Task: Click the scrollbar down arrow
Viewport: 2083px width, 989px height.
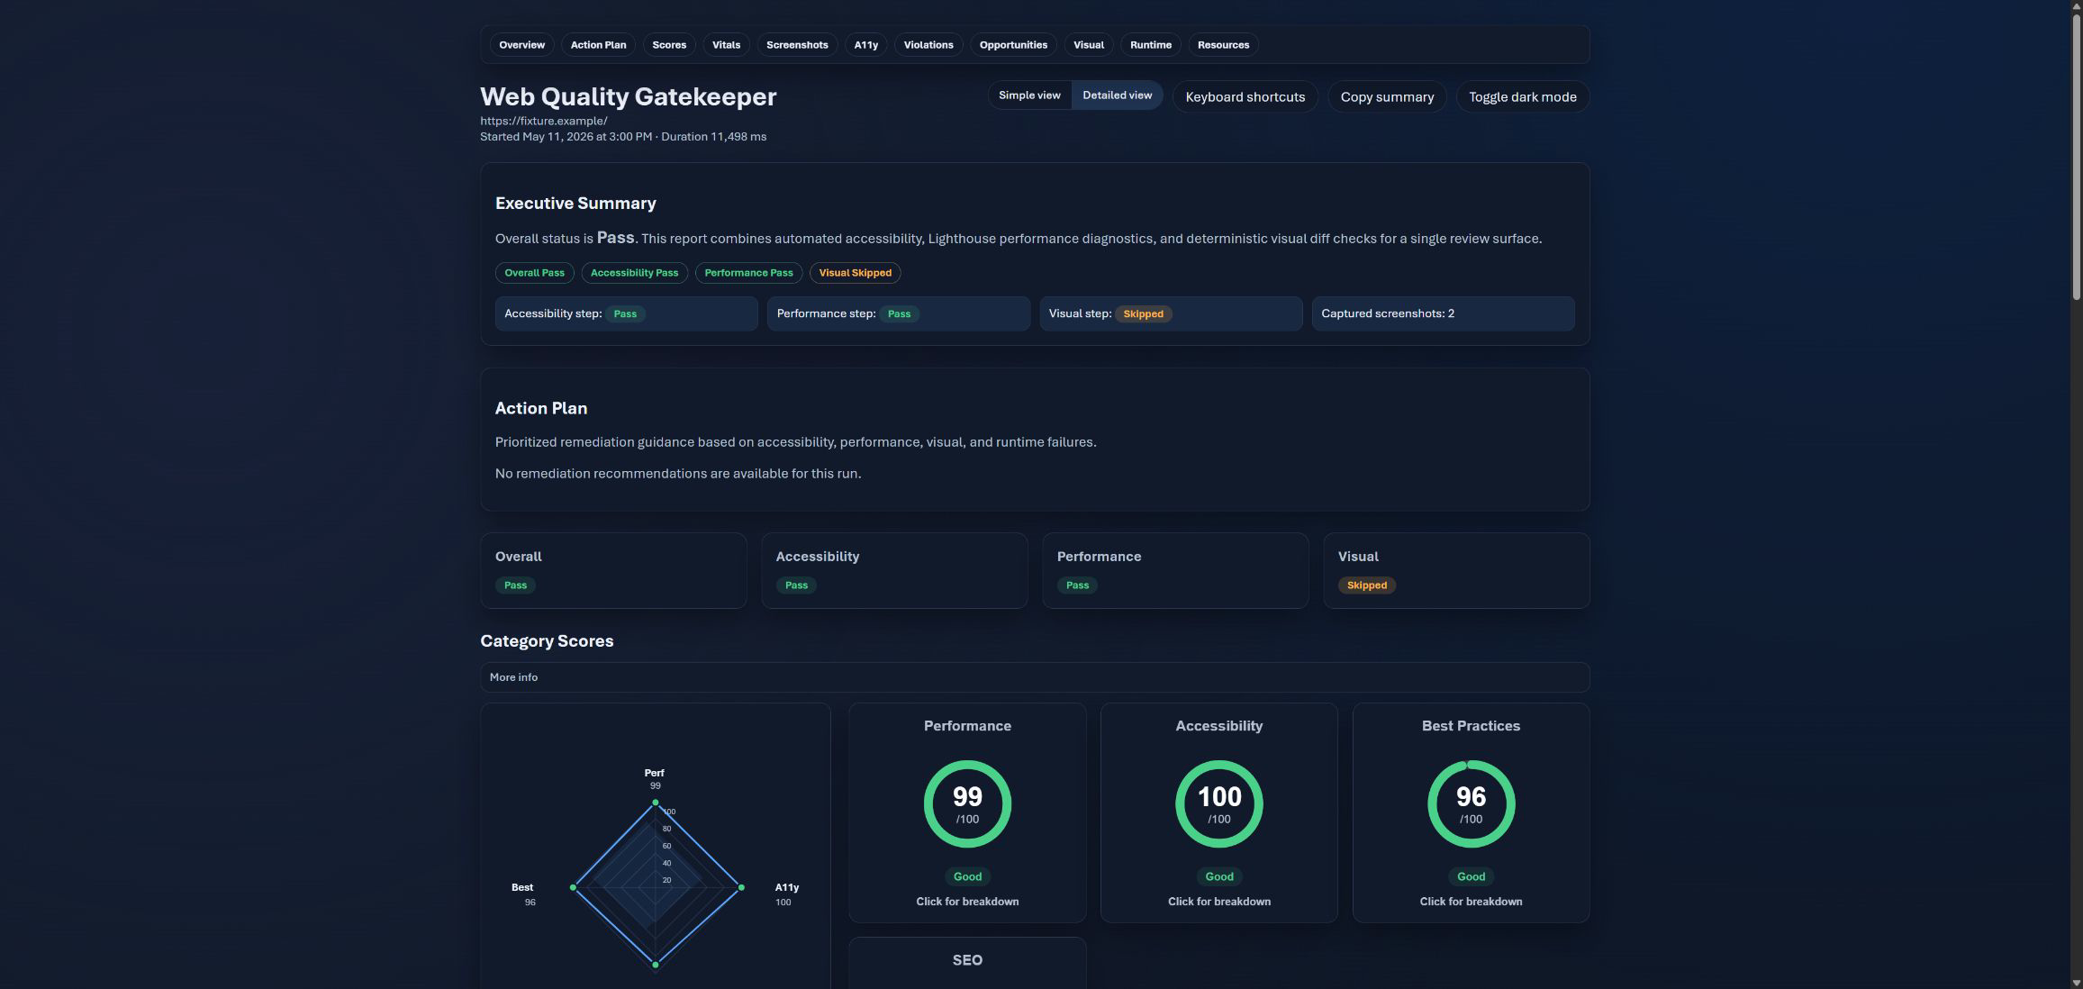Action: coord(2076,983)
